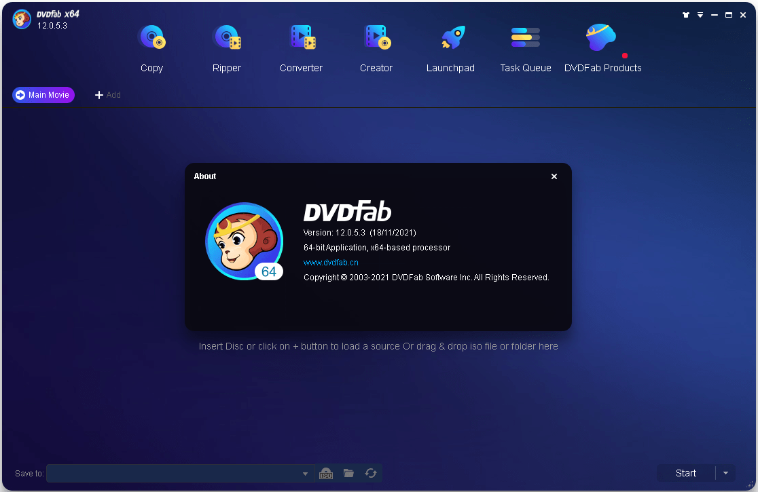Screen dimensions: 758x492
Task: Click the Insert Disc hint text
Action: click(378, 347)
